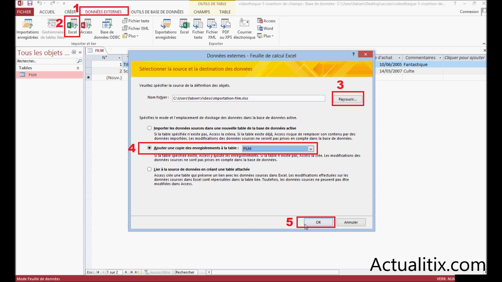This screenshot has width=502, height=282.
Task: Import a Fichier texte
Action: point(136,21)
